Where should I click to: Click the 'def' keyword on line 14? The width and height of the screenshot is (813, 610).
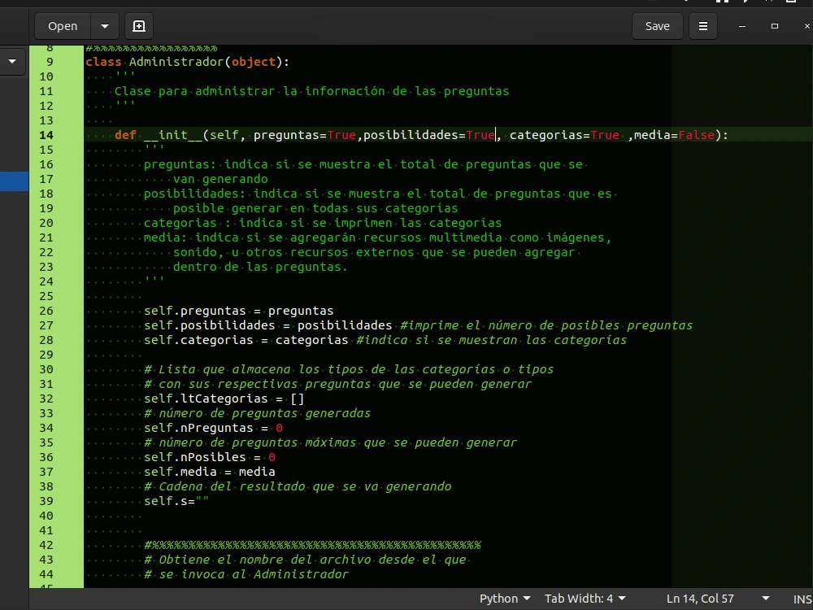[x=125, y=135]
